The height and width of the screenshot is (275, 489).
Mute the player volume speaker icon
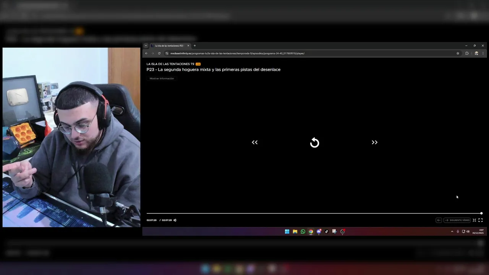[x=175, y=220]
